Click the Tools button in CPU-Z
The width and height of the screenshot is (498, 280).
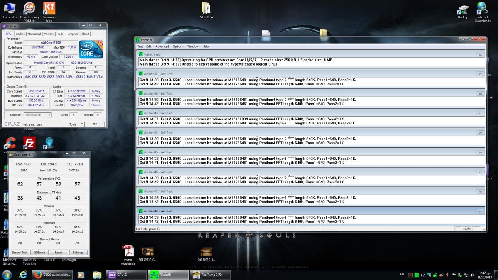click(x=73, y=124)
